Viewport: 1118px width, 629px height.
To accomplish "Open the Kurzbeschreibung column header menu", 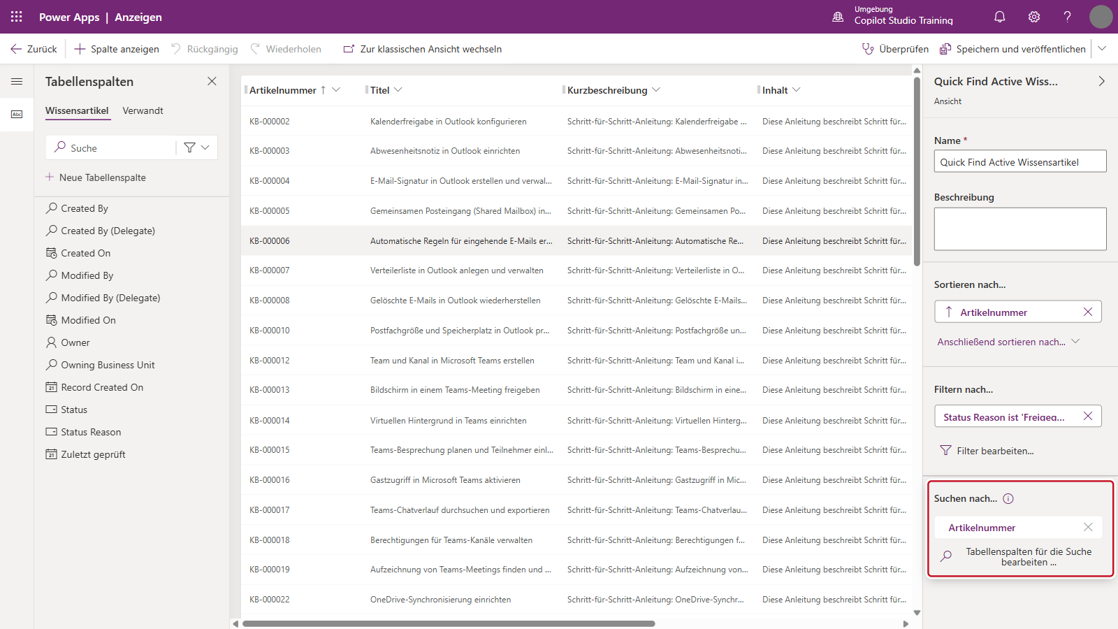I will click(x=656, y=89).
